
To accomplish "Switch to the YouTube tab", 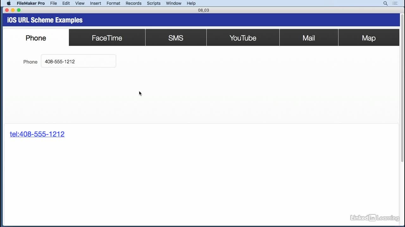I will pos(243,38).
